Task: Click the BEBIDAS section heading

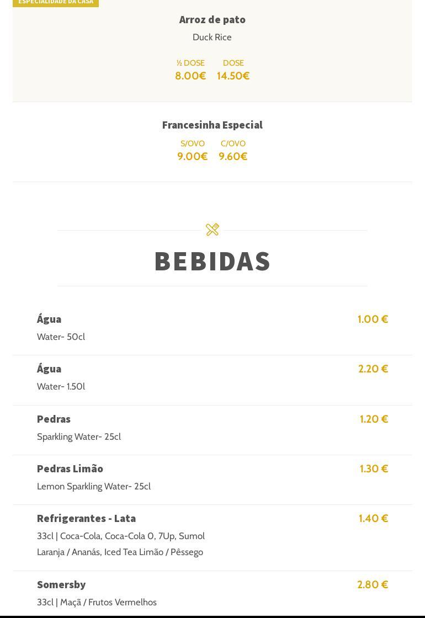Action: coord(212,261)
